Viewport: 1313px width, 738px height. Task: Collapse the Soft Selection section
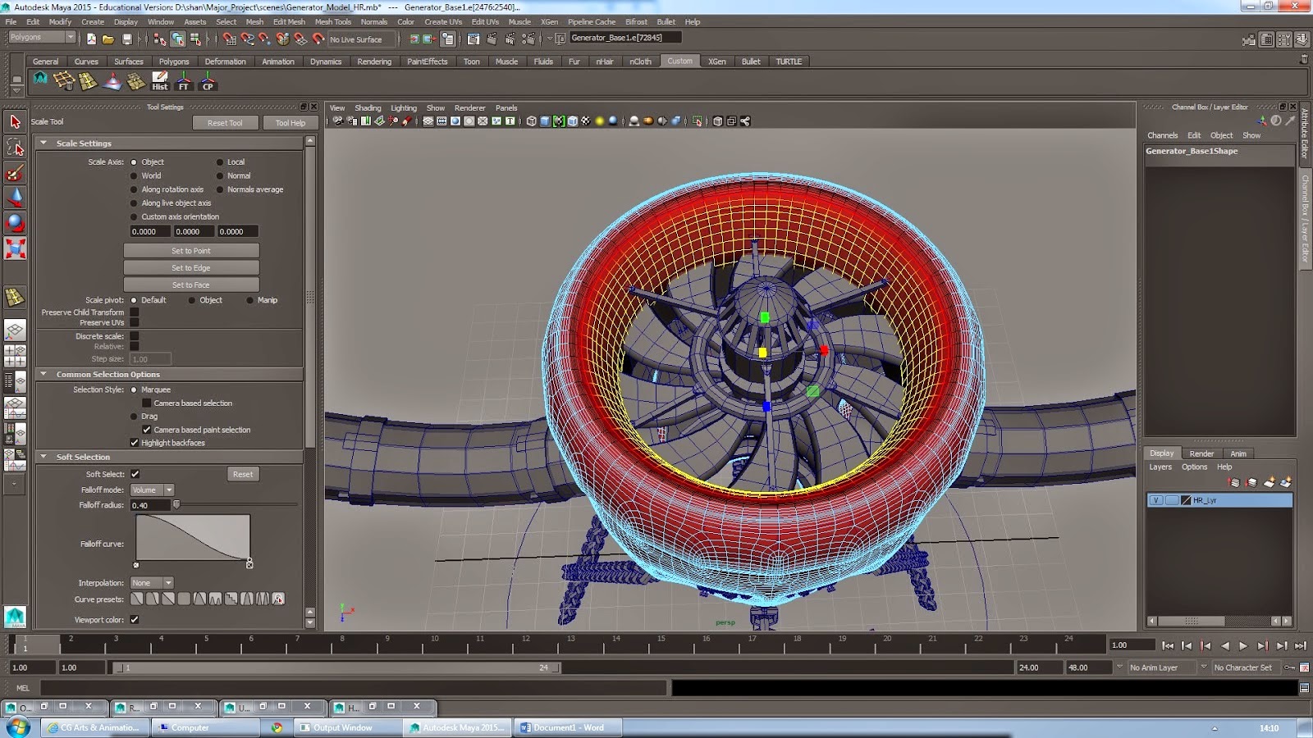click(43, 457)
